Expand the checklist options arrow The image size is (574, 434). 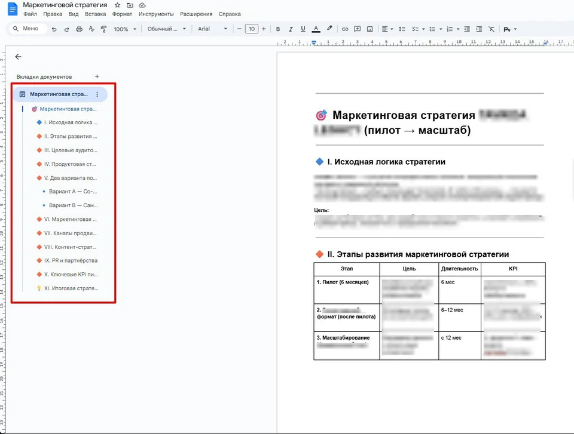pos(423,29)
